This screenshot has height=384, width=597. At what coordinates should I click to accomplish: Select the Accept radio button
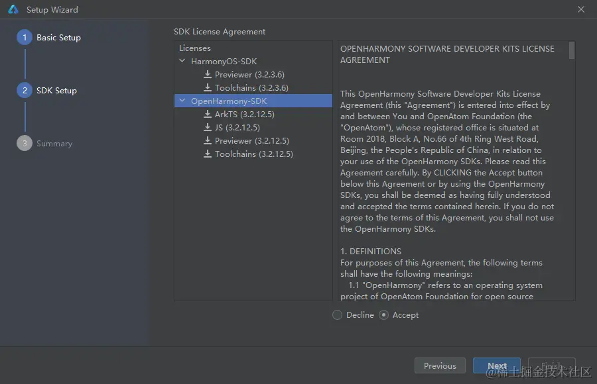(384, 314)
